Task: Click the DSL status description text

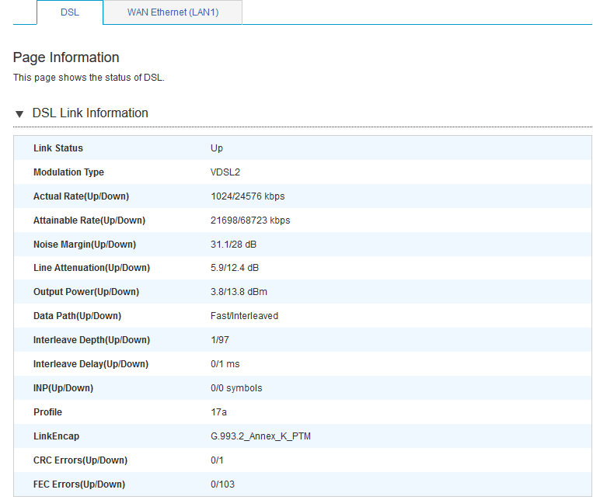Action: pos(89,78)
